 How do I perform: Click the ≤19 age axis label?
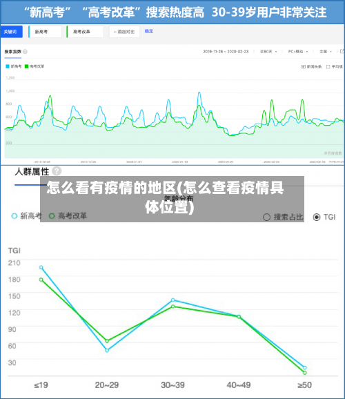tap(41, 385)
